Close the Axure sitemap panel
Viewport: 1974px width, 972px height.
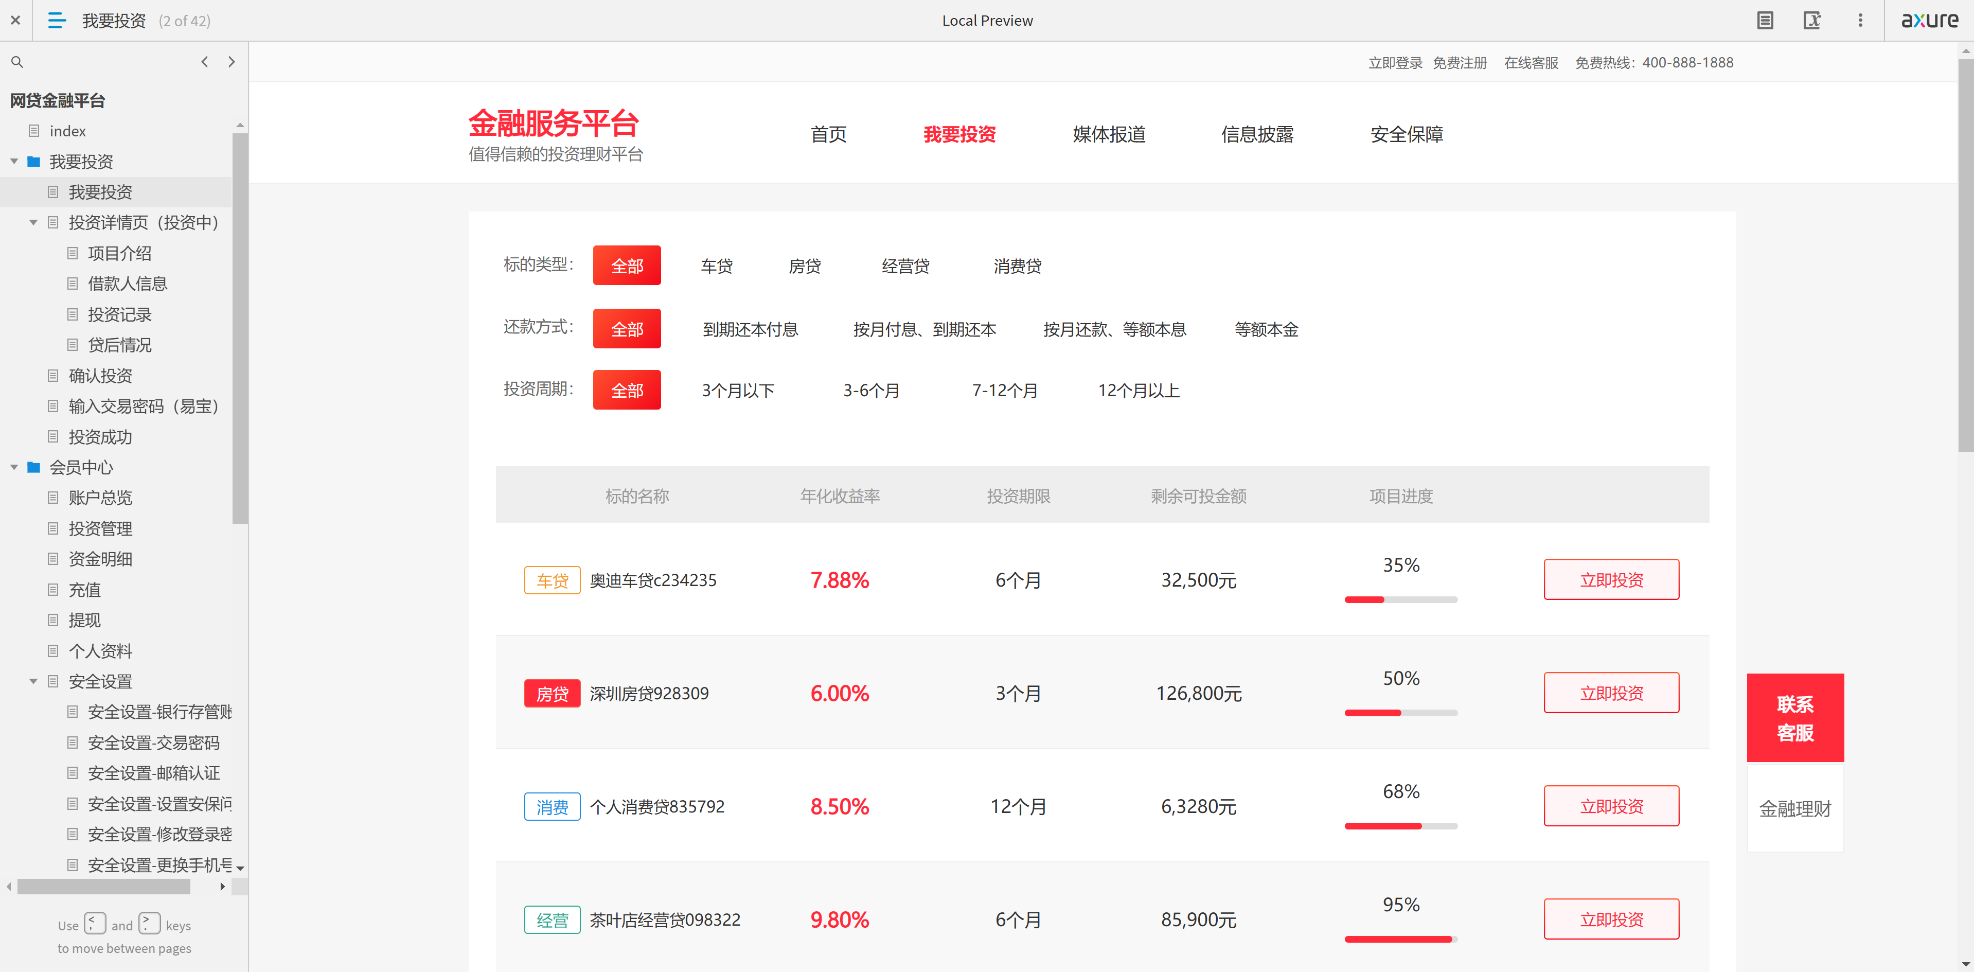15,21
